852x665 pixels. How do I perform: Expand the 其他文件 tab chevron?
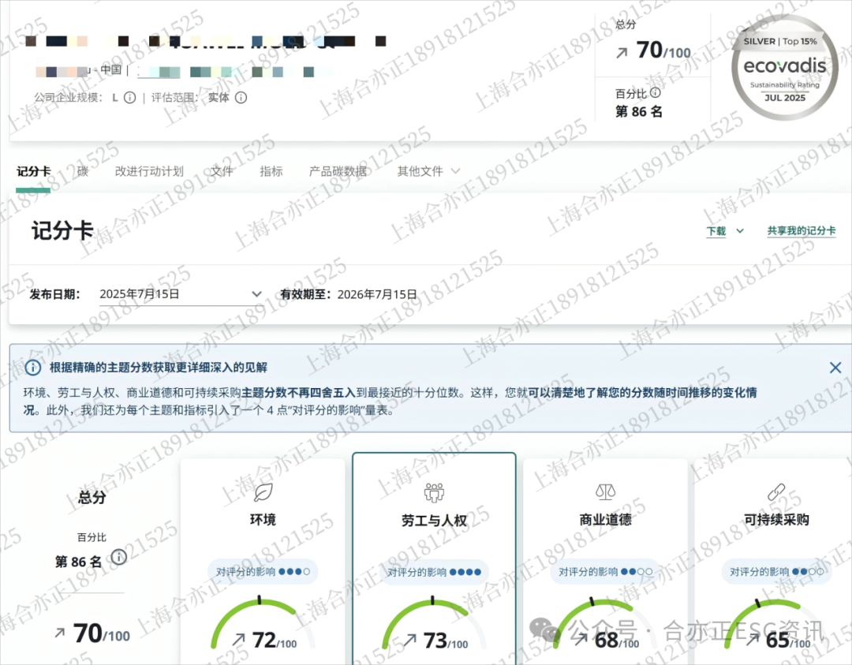click(x=454, y=171)
